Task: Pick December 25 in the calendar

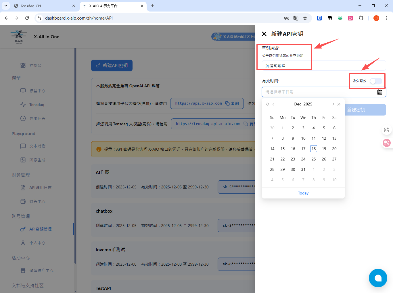Action: 314,159
